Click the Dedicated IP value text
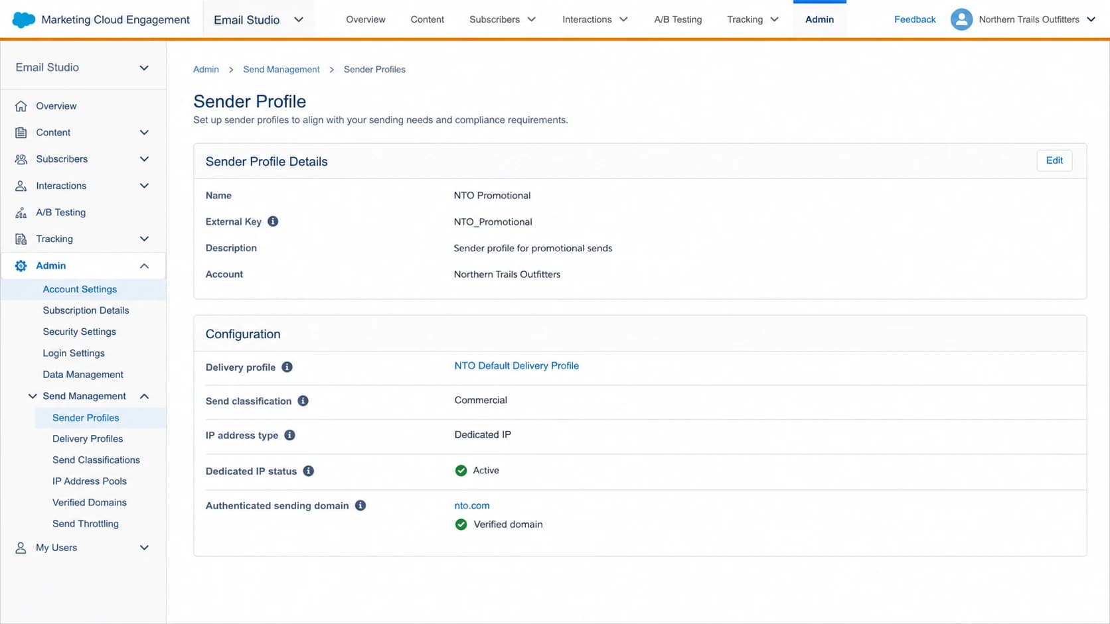1110x624 pixels. (483, 435)
